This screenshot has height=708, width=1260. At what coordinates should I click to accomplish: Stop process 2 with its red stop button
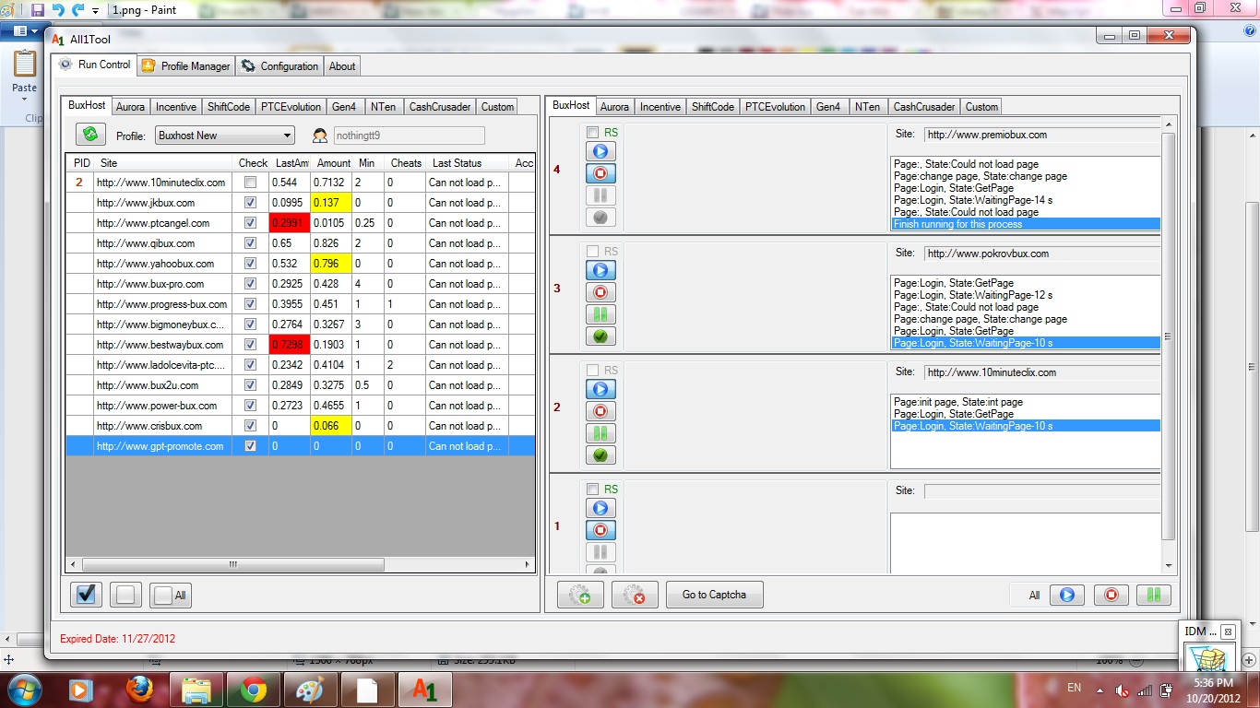coord(600,411)
